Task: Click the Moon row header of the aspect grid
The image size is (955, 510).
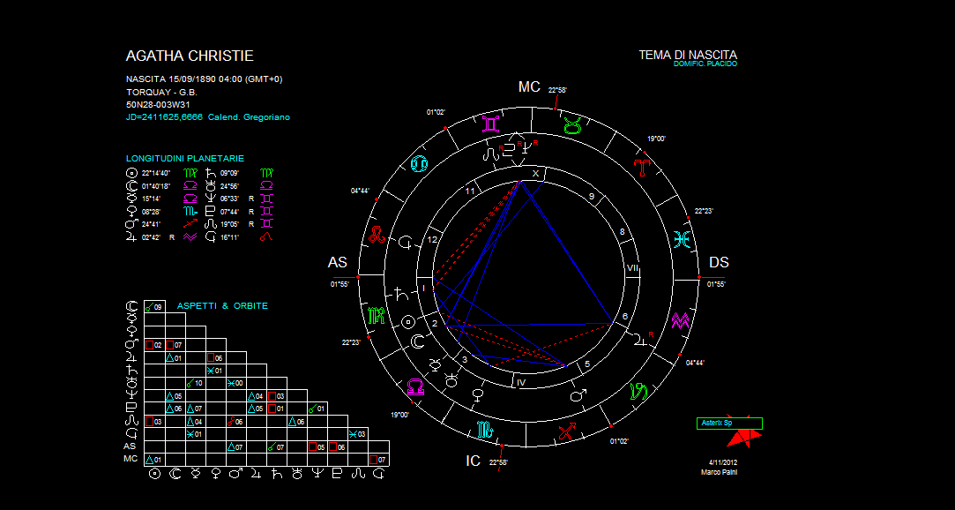Action: tap(131, 306)
